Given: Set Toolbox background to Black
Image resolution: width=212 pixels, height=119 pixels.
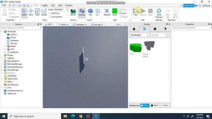Looking at the screenshot, I should click(154, 105).
